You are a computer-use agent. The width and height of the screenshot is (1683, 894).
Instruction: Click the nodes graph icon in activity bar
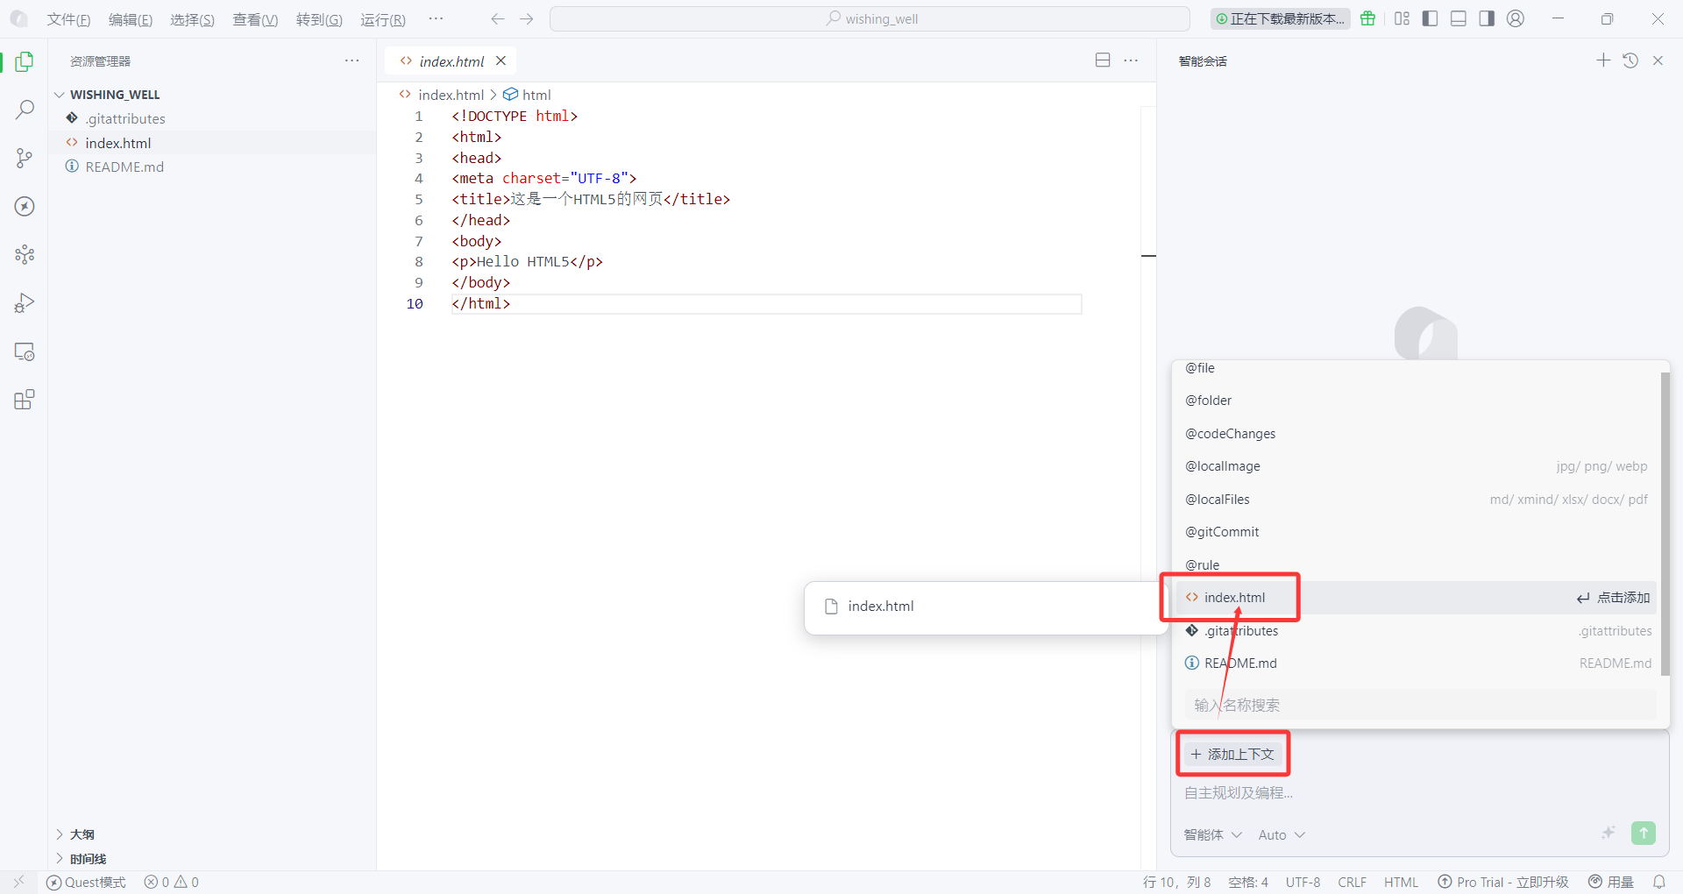(x=25, y=254)
